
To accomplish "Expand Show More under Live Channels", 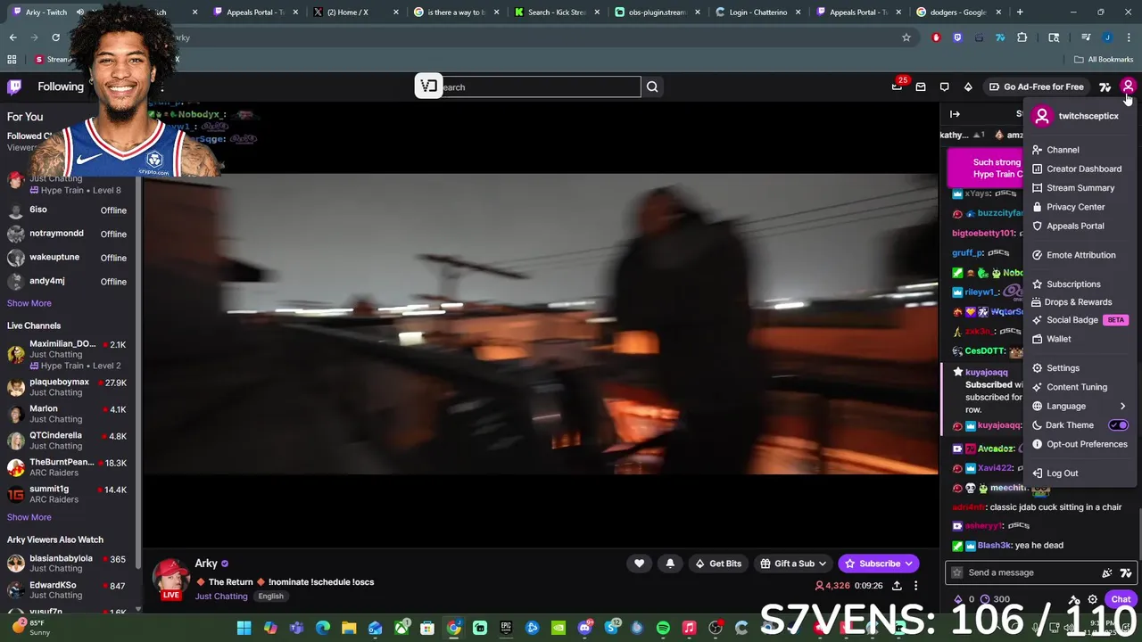I will [29, 517].
